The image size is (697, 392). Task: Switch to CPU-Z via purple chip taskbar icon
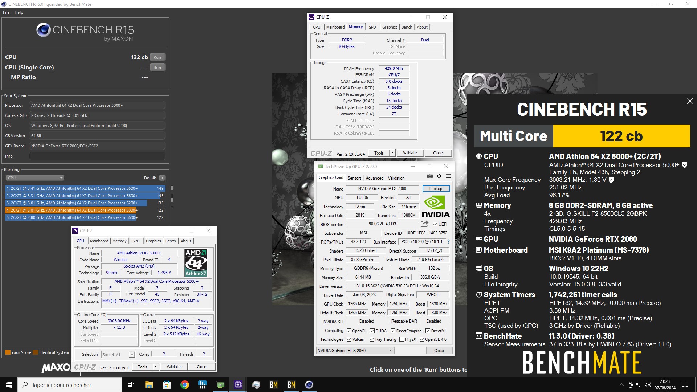pos(238,385)
